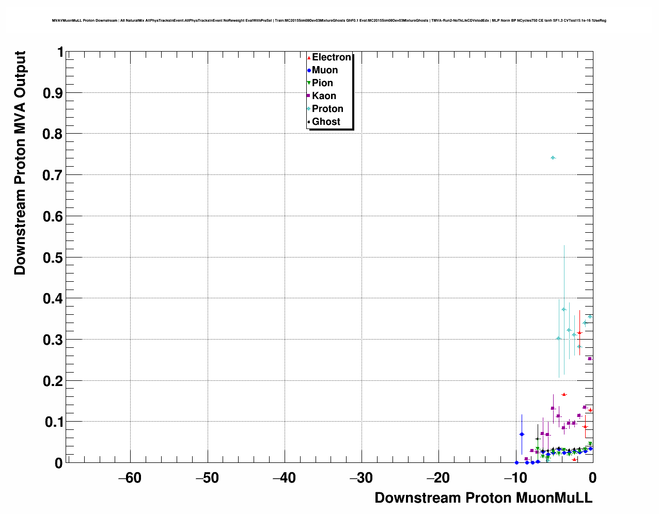Select the Downstream Proton MuonMuLL axis title
Screen dimensions: 659x514
[x=483, y=498]
